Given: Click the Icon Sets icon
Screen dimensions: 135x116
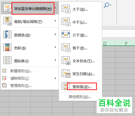Looking at the screenshot, I should coord(7,60).
